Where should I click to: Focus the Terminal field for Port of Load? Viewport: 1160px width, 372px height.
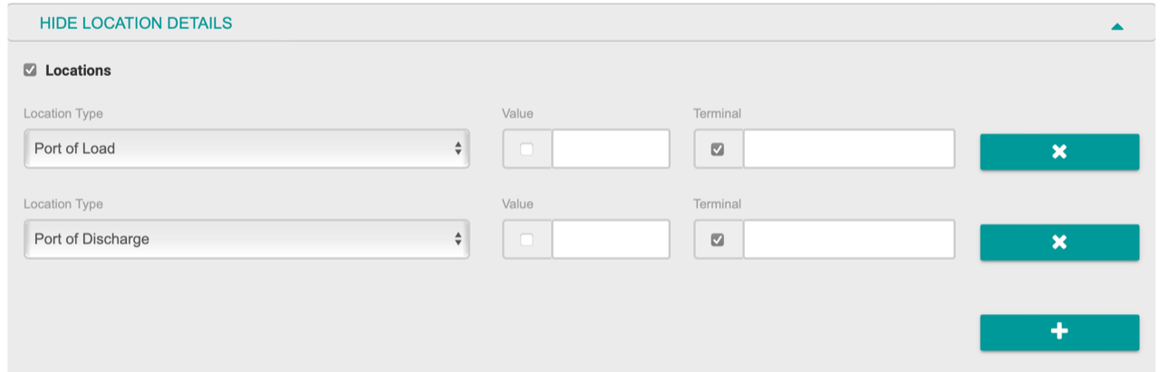[848, 148]
